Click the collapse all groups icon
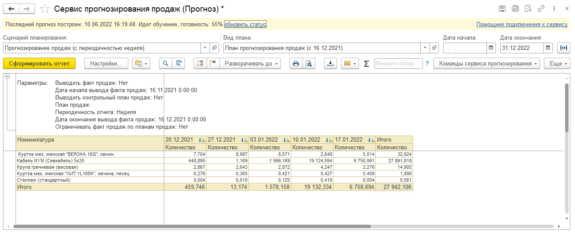Image resolution: width=575 pixels, height=235 pixels. point(213,63)
